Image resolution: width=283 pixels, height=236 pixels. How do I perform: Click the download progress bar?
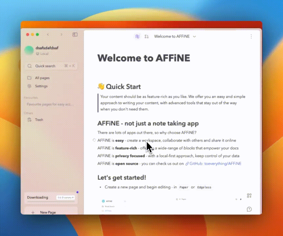tap(51, 202)
